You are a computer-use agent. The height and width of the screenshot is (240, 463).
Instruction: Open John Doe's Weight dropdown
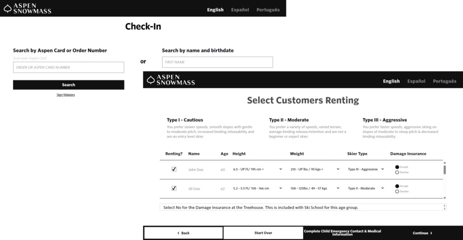pyautogui.click(x=315, y=169)
